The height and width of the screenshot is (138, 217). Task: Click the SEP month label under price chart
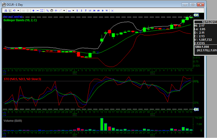75,72
